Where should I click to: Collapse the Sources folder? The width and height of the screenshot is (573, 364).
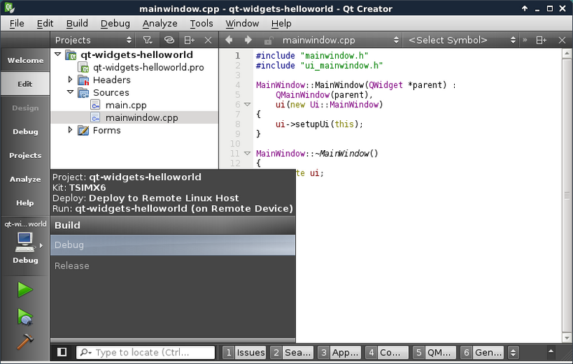(70, 92)
